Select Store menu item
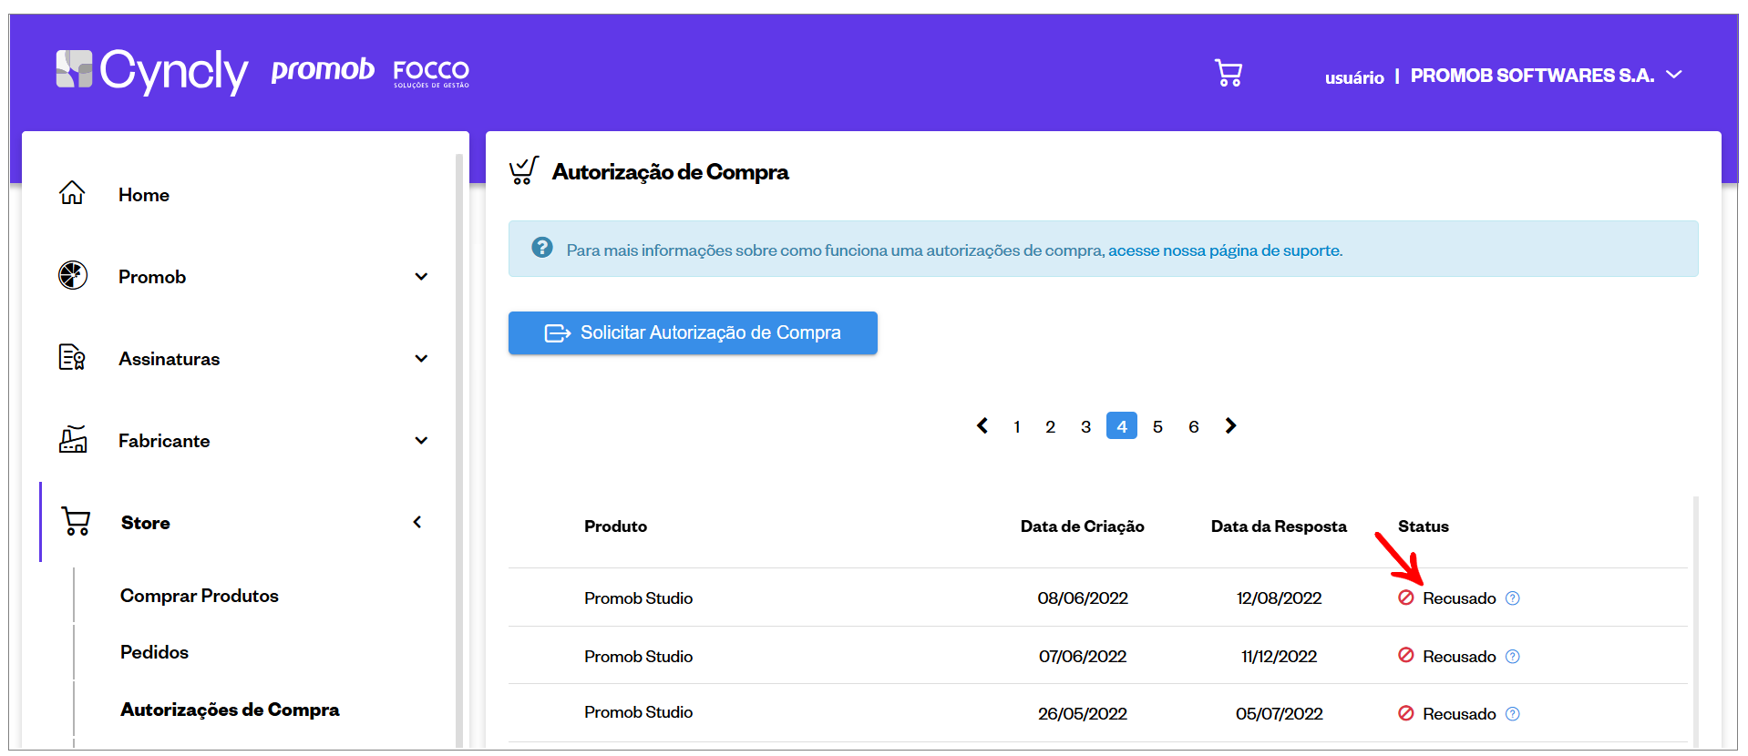The width and height of the screenshot is (1748, 756). point(146,523)
